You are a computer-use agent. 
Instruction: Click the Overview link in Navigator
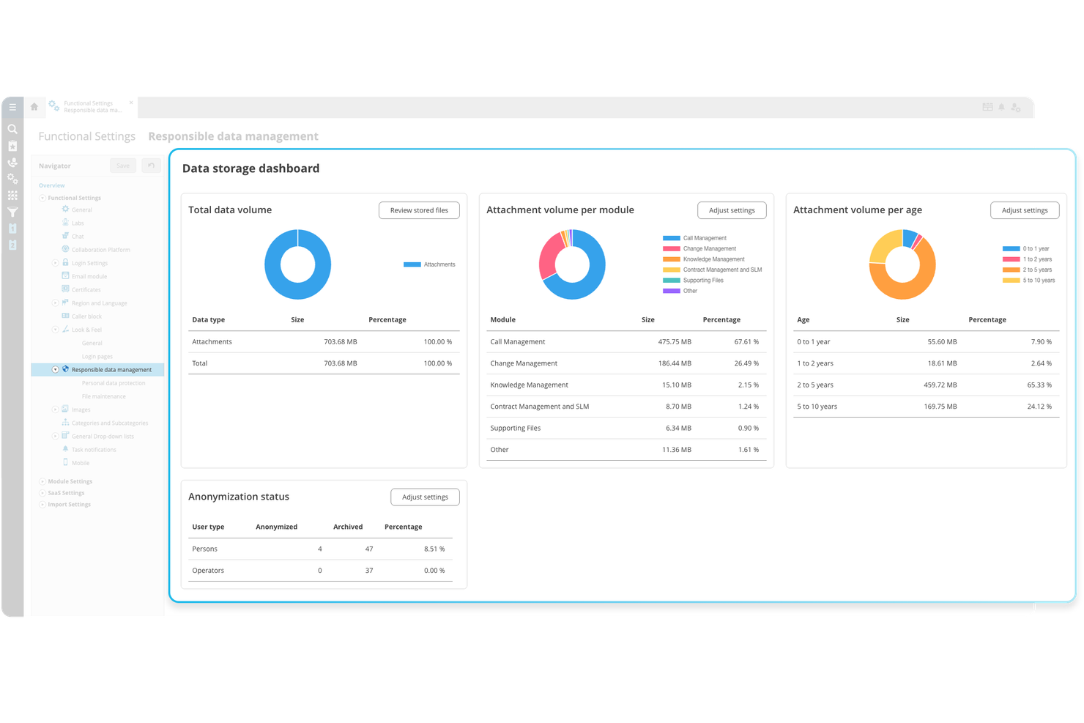pos(52,185)
